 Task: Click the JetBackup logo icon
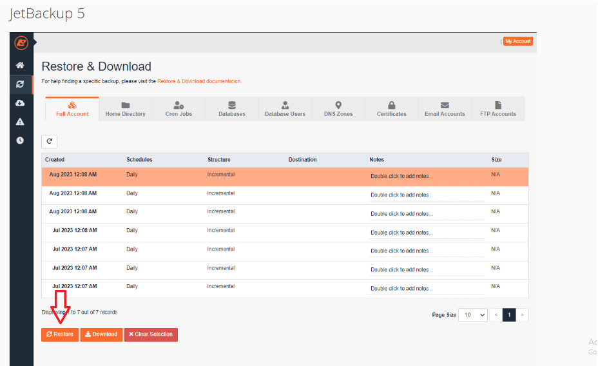[x=21, y=43]
